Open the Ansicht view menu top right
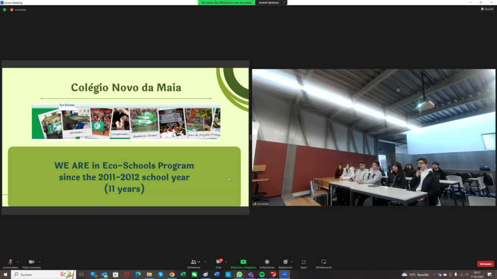 [x=487, y=9]
